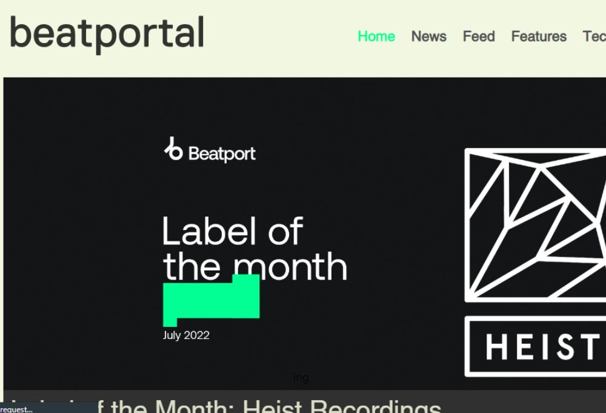
Task: Click the faint 'ing' loading text
Action: pos(301,377)
